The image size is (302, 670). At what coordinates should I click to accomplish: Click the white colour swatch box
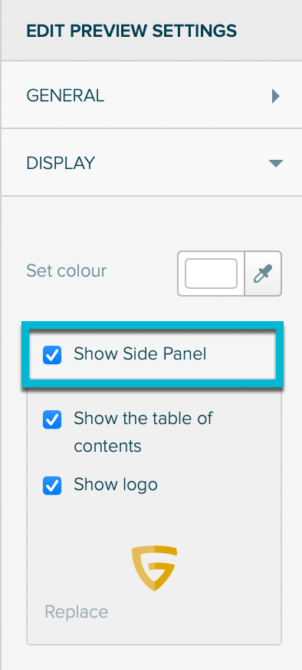pyautogui.click(x=211, y=274)
